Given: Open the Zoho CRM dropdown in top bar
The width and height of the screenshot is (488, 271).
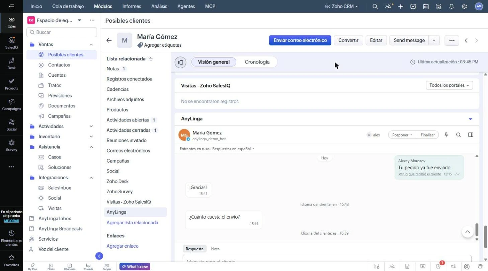Looking at the screenshot, I should coord(341,6).
